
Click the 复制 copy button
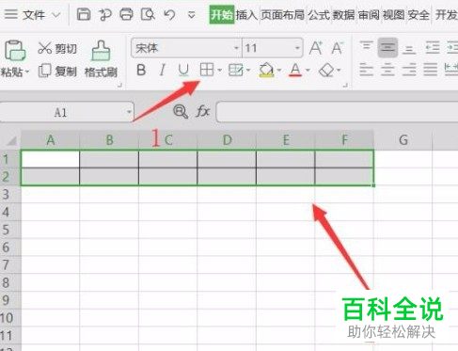(x=57, y=72)
